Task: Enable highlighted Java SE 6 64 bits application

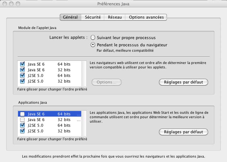Action: click(x=22, y=114)
